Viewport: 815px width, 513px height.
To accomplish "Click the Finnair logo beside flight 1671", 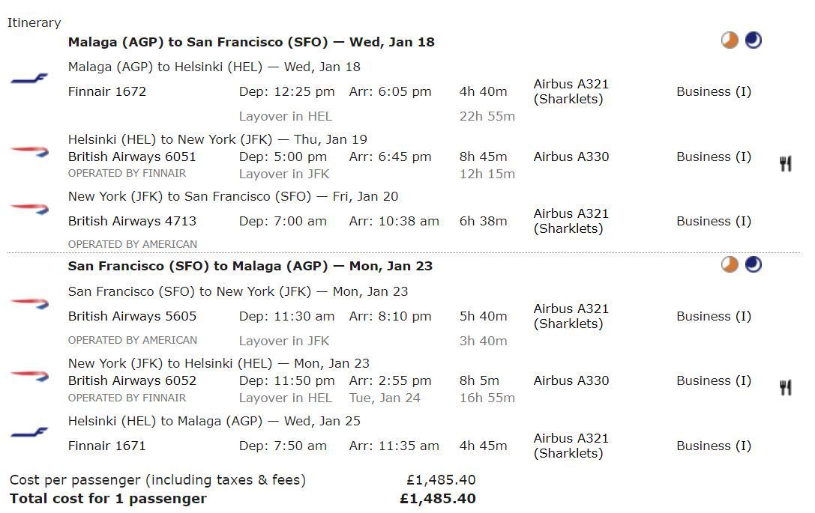I will pyautogui.click(x=29, y=433).
